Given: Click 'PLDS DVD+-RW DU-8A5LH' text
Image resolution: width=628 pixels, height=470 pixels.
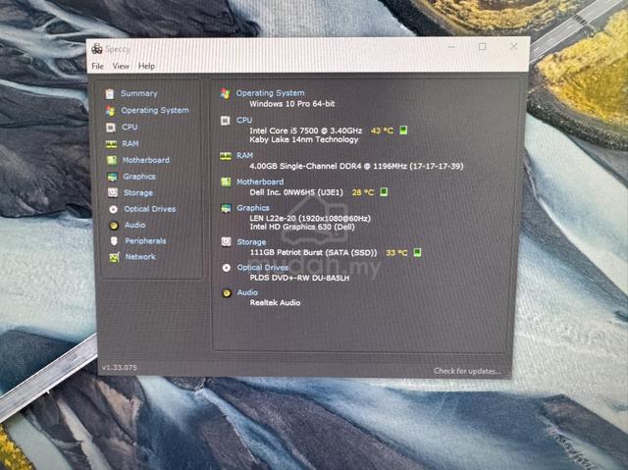Looking at the screenshot, I should (x=299, y=278).
